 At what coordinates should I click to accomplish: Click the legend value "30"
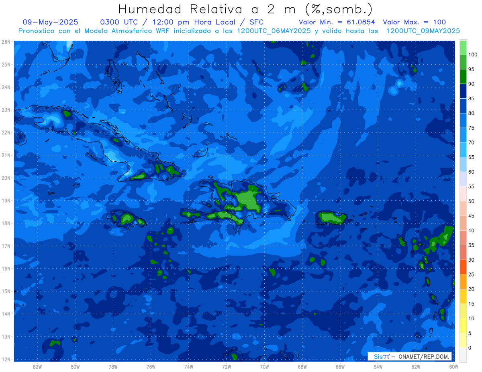471,260
